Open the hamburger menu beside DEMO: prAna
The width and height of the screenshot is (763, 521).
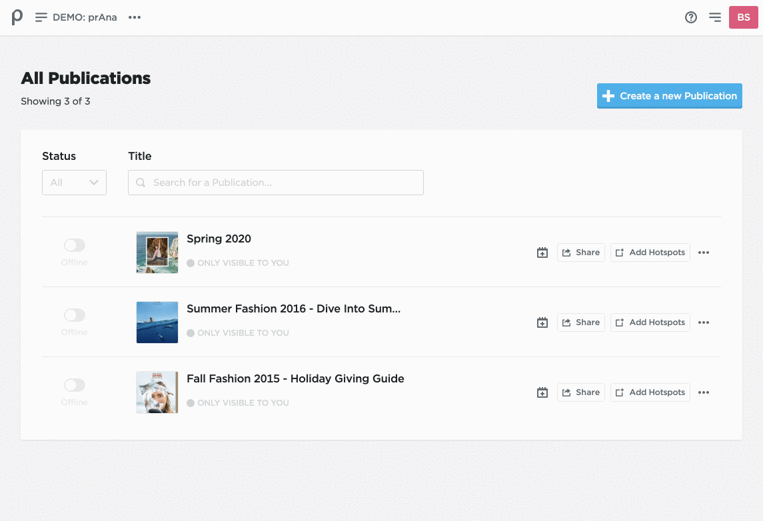coord(41,17)
